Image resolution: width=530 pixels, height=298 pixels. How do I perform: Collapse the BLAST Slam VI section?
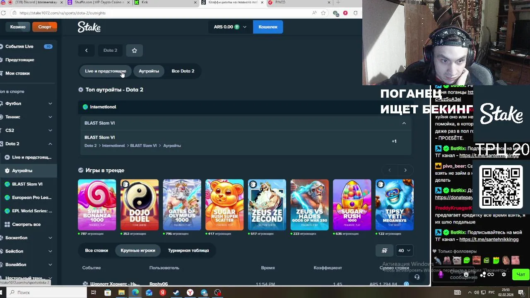tap(404, 123)
